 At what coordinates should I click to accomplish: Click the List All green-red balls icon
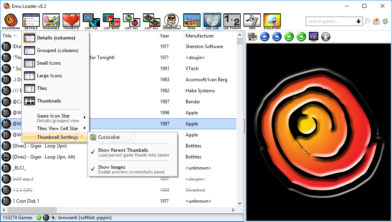click(x=131, y=22)
